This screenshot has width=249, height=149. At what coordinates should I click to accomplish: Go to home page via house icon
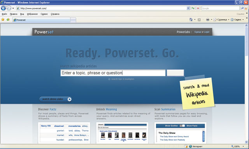(191, 20)
